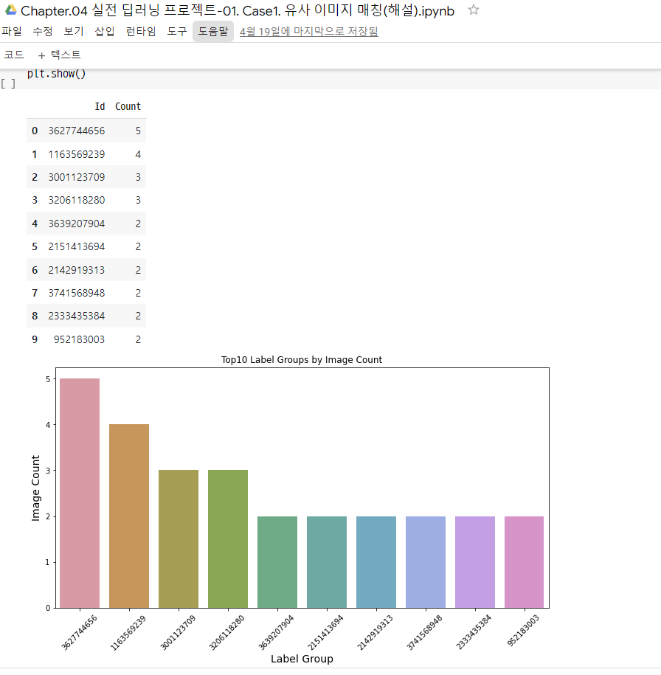Select table cell 1163569239
This screenshot has height=675, width=661.
tap(76, 154)
